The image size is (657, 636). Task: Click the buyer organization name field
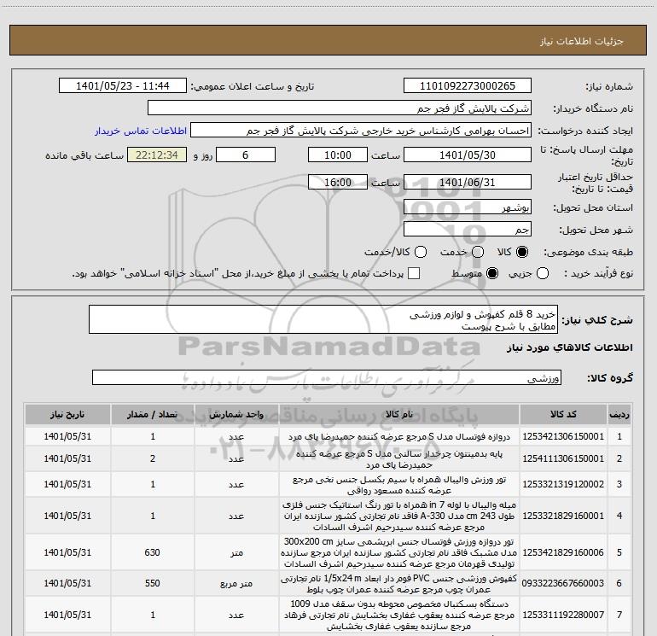click(340, 108)
